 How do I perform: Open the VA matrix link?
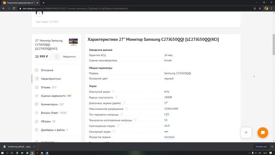[x=166, y=120]
